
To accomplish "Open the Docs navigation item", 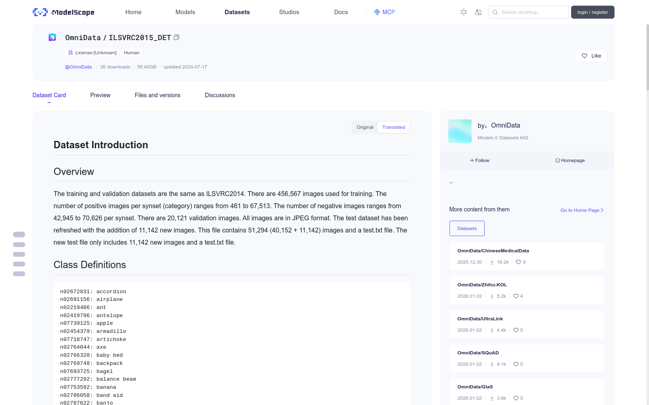I will pyautogui.click(x=341, y=12).
